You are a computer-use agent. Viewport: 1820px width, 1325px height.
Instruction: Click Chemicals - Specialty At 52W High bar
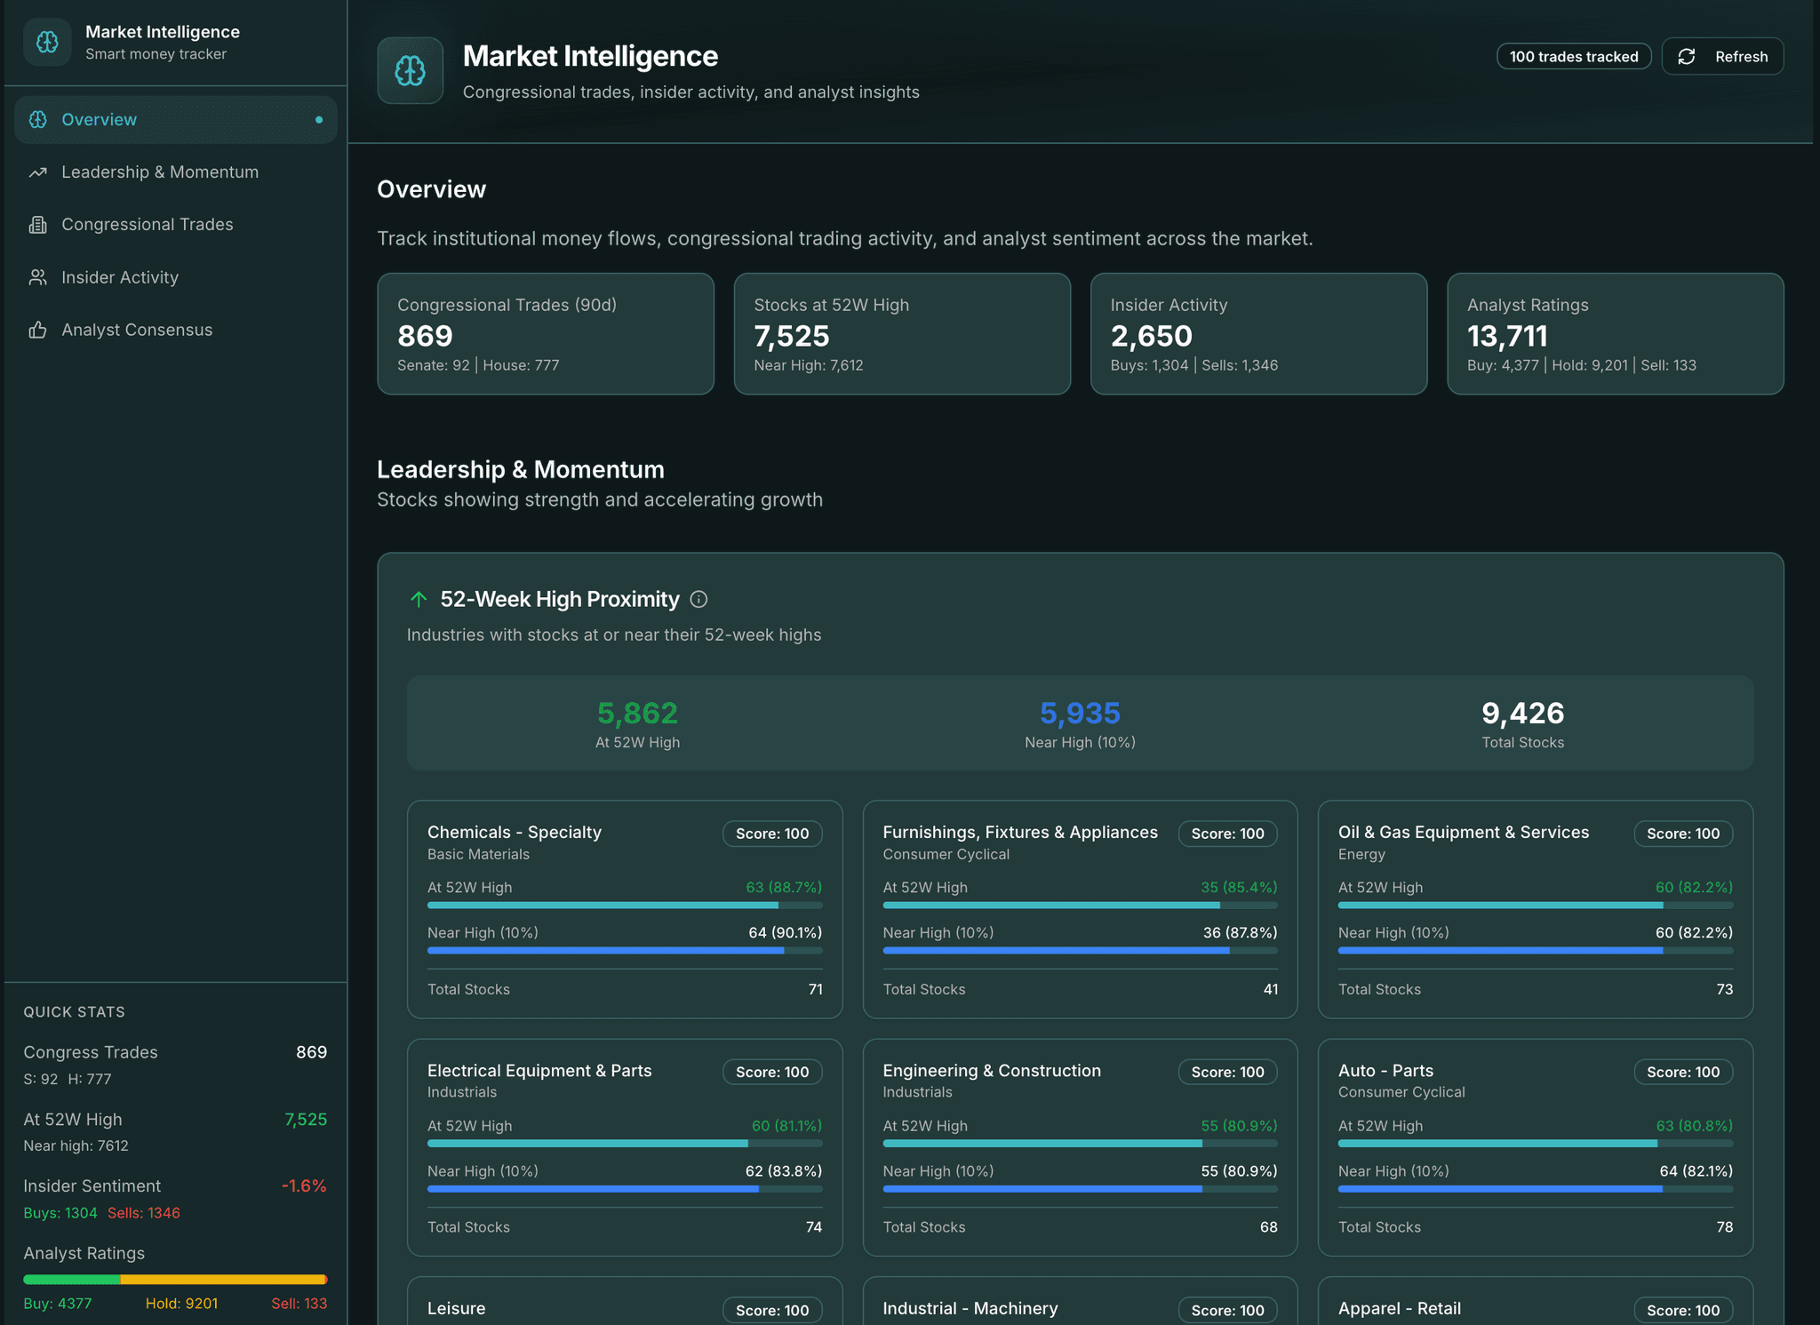tap(625, 906)
